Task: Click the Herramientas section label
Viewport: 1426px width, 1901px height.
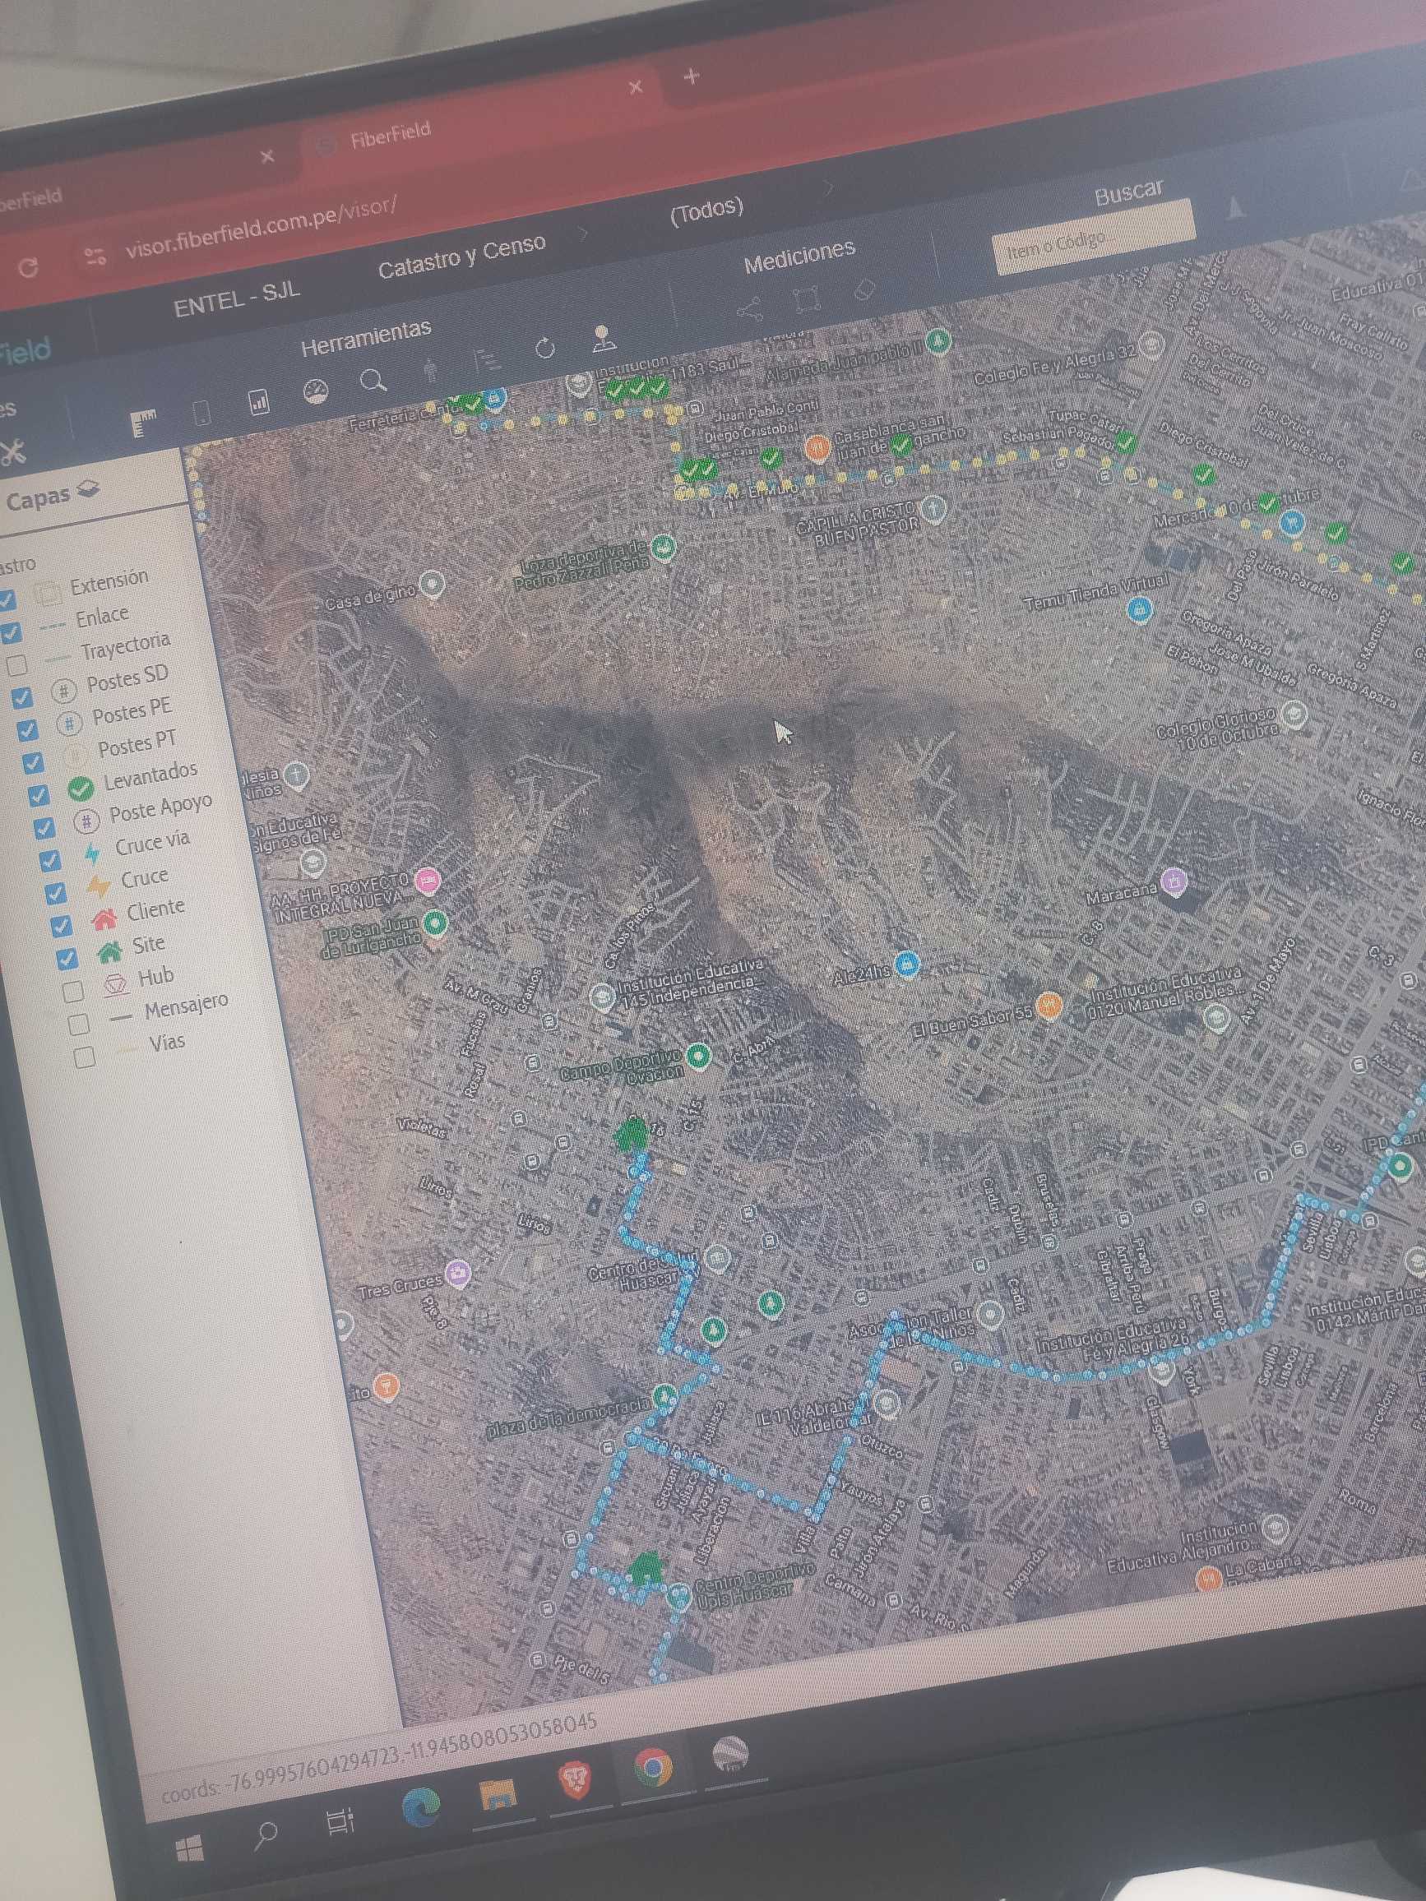Action: click(365, 337)
